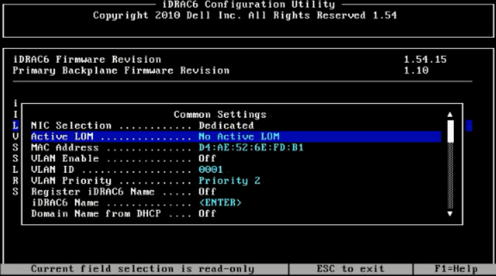Select the MAC Address row
Viewport: 496px width, 276px height.
[236, 148]
